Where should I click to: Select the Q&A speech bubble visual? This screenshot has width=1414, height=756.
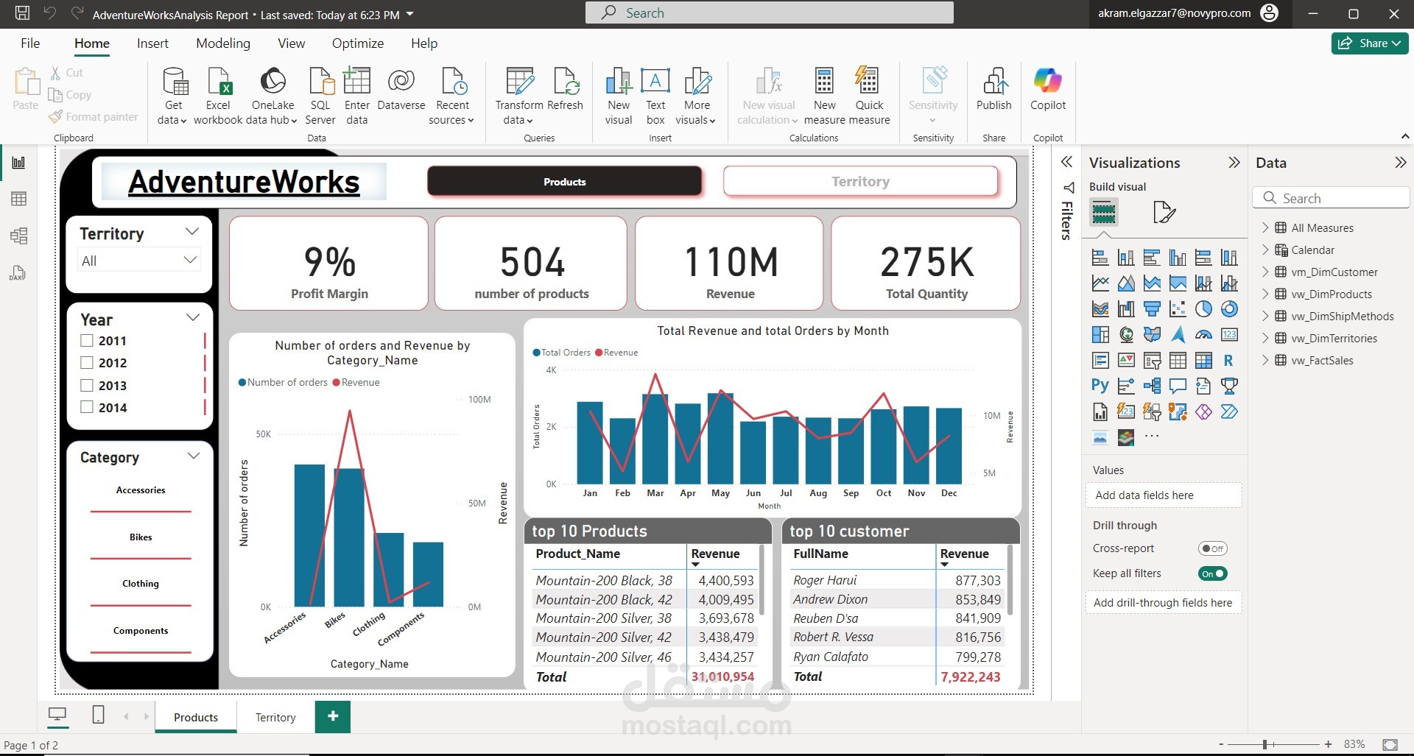[x=1178, y=386]
